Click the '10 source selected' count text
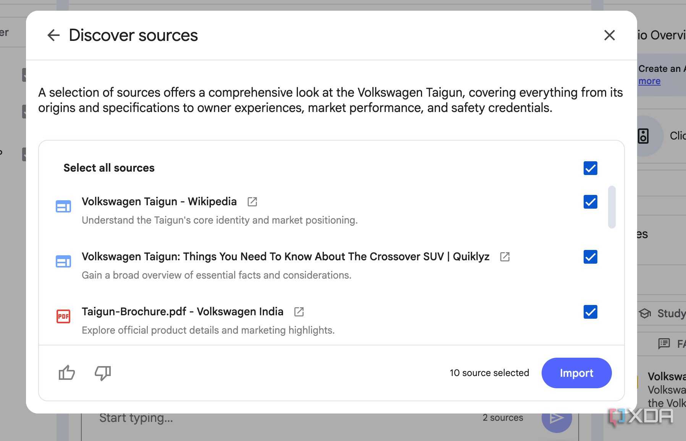This screenshot has height=441, width=686. pyautogui.click(x=489, y=373)
